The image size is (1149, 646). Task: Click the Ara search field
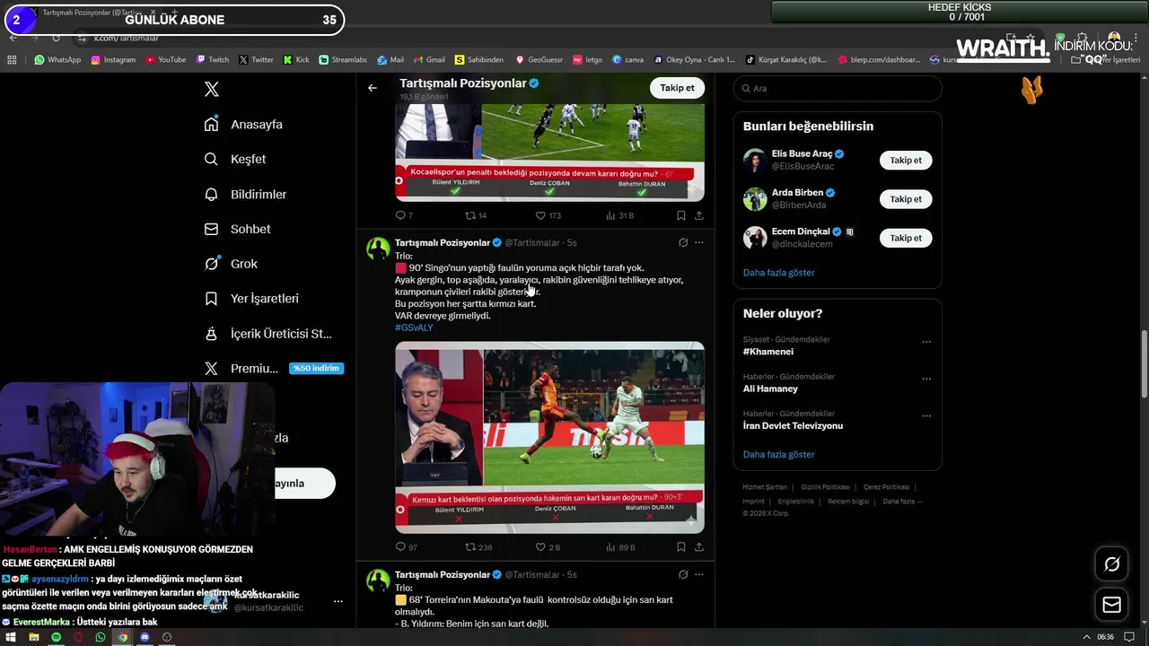pos(838,89)
